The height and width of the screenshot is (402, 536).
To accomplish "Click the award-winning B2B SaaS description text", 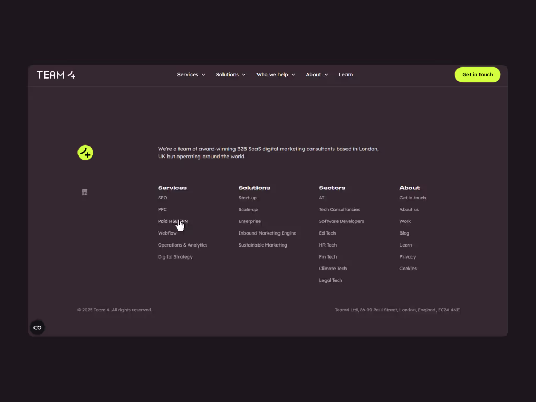I will pyautogui.click(x=269, y=152).
